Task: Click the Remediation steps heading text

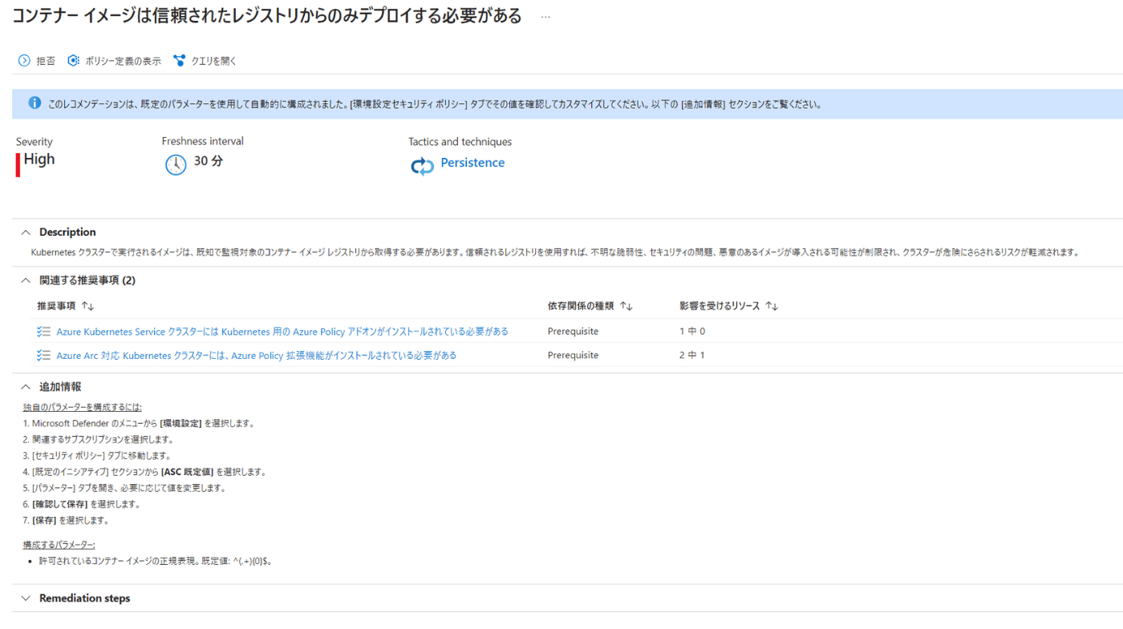Action: [x=84, y=599]
